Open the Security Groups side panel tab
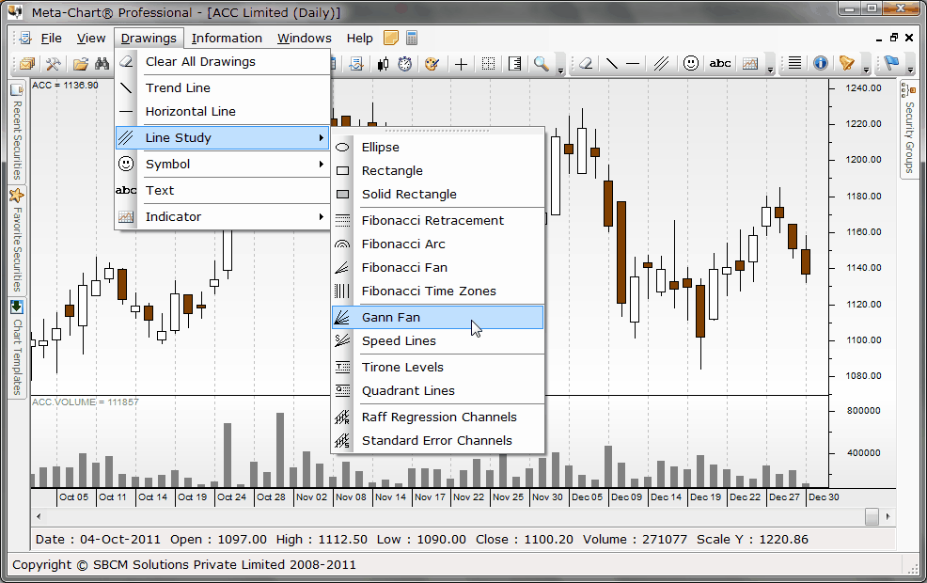This screenshot has width=927, height=583. (908, 130)
